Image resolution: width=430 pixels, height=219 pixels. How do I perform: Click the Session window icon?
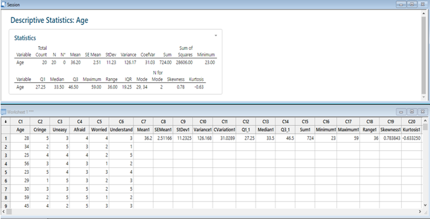4,5
